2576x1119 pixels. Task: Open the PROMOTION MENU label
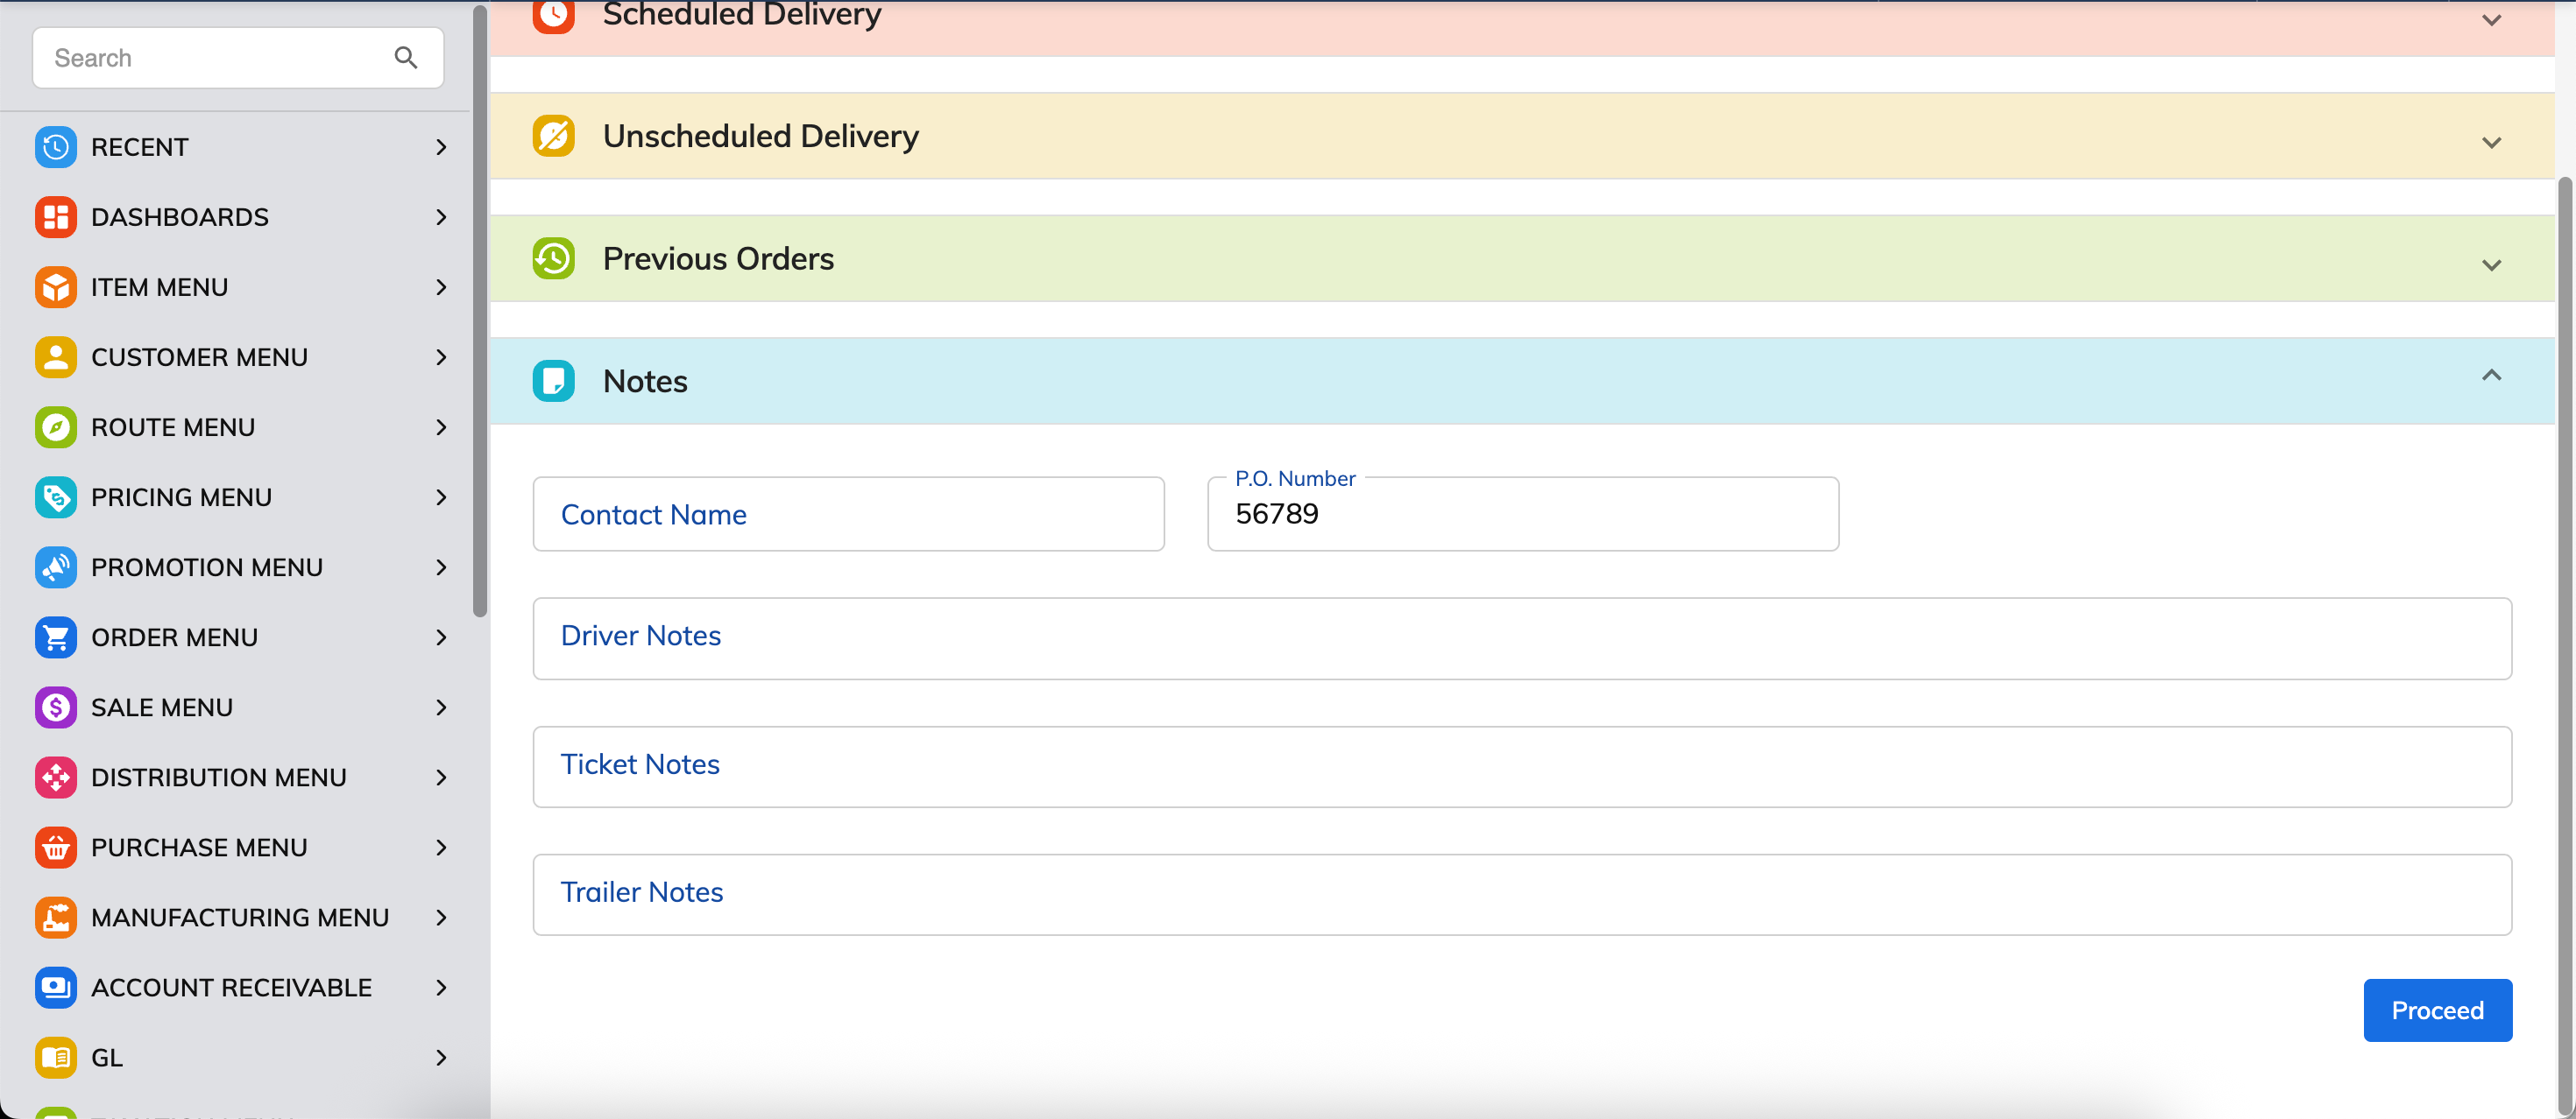[x=207, y=567]
